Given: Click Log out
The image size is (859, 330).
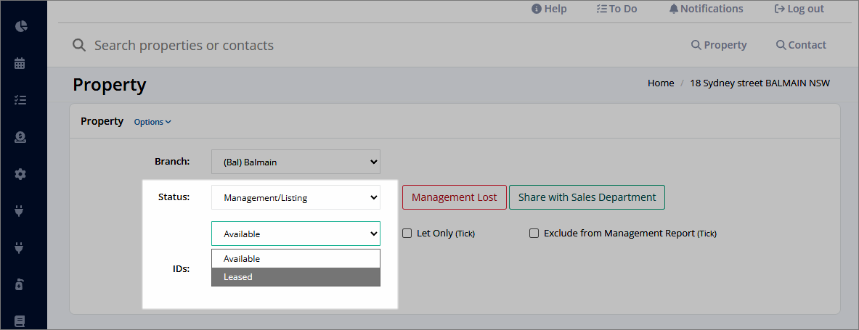Looking at the screenshot, I should 799,9.
